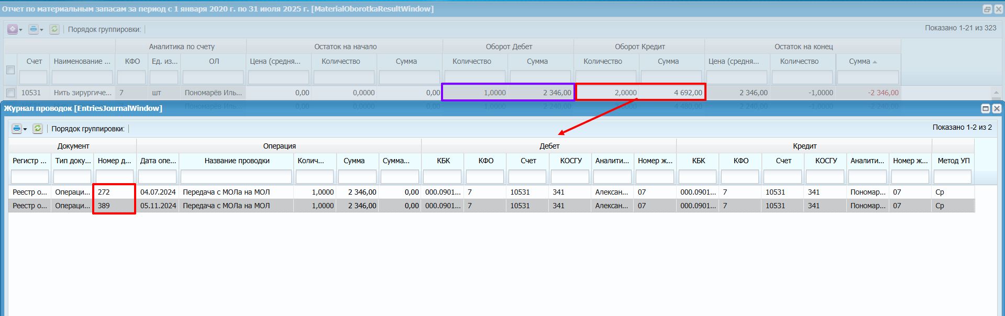The height and width of the screenshot is (316, 1005).
Task: Click the Тип доку... filter field in journal
Action: click(x=72, y=177)
